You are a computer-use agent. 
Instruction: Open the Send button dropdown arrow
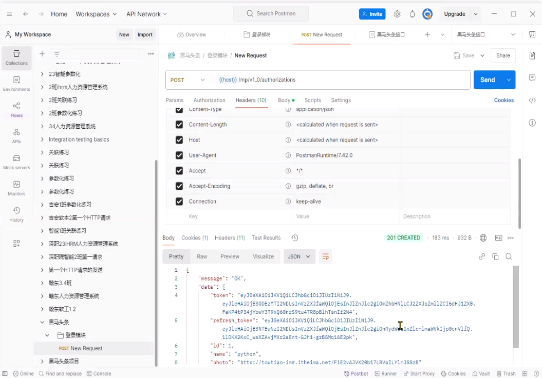(509, 79)
